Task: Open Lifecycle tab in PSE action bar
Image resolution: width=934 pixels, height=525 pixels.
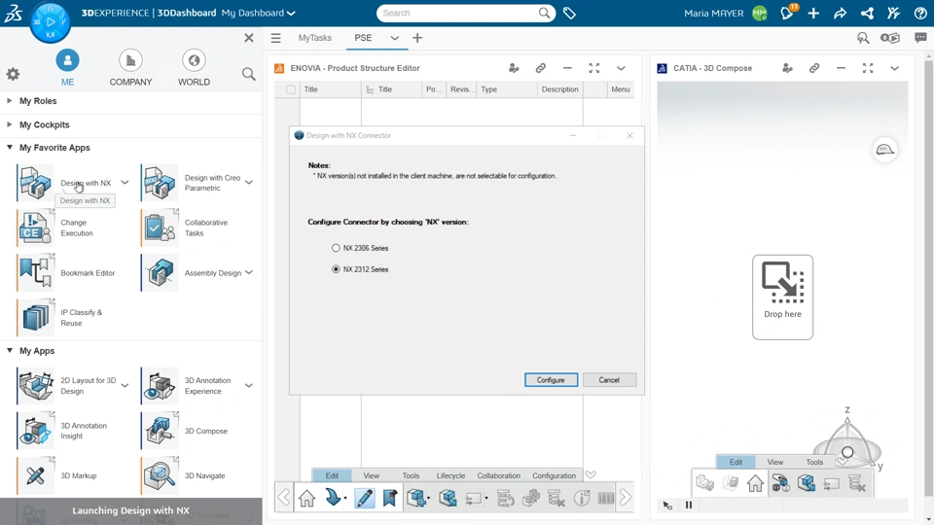Action: [450, 475]
